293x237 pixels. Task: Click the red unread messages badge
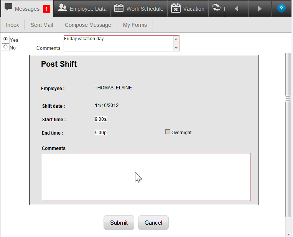[x=46, y=9]
